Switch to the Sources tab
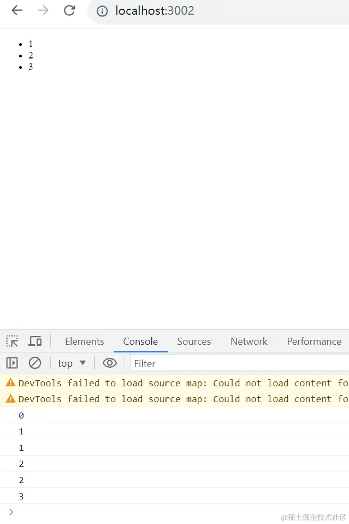This screenshot has width=349, height=524. tap(194, 341)
